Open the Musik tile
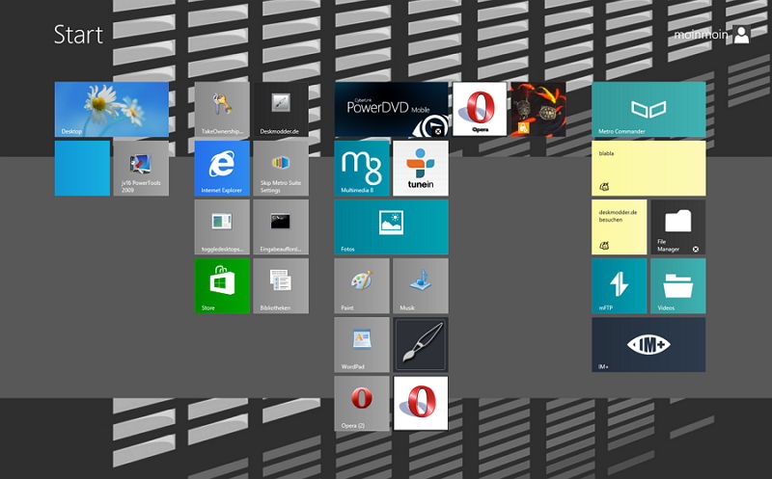This screenshot has height=479, width=772. [421, 285]
